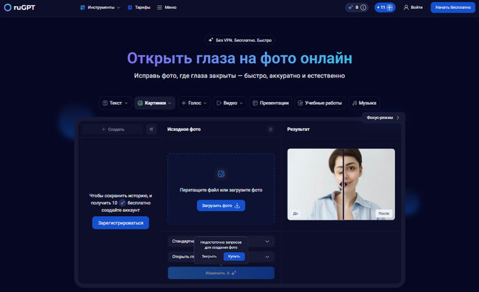The width and height of the screenshot is (479, 292).
Task: Click the image upload icon in dropzone
Action: (220, 174)
